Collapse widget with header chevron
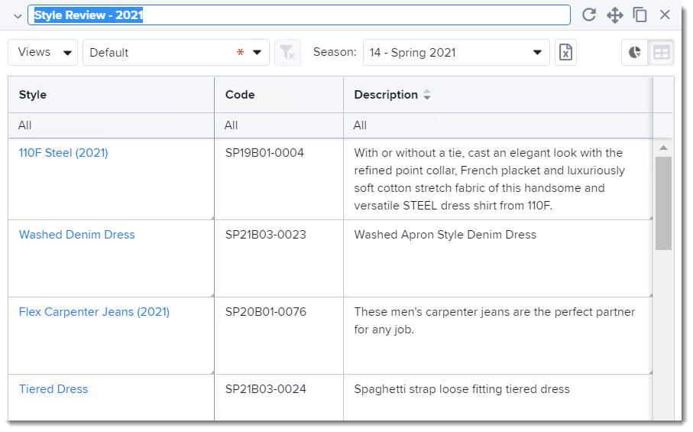The width and height of the screenshot is (693, 432). tap(18, 16)
